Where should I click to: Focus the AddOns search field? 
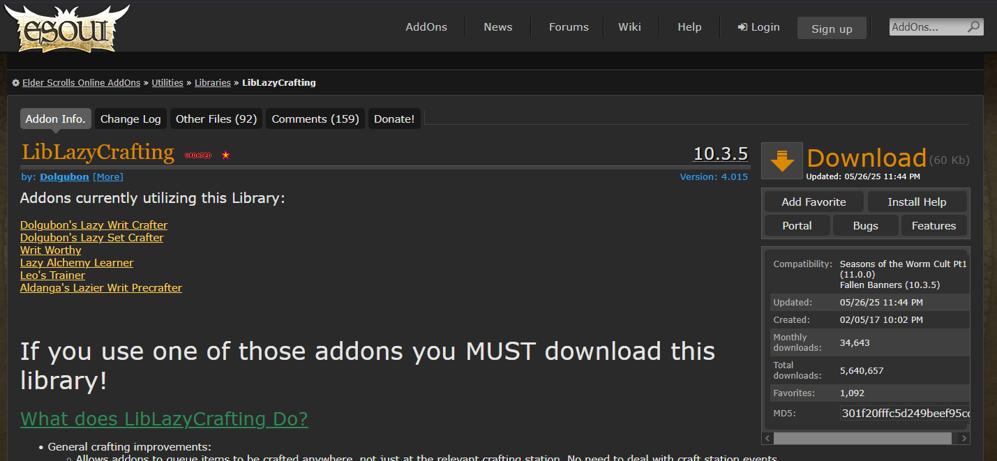click(x=928, y=27)
